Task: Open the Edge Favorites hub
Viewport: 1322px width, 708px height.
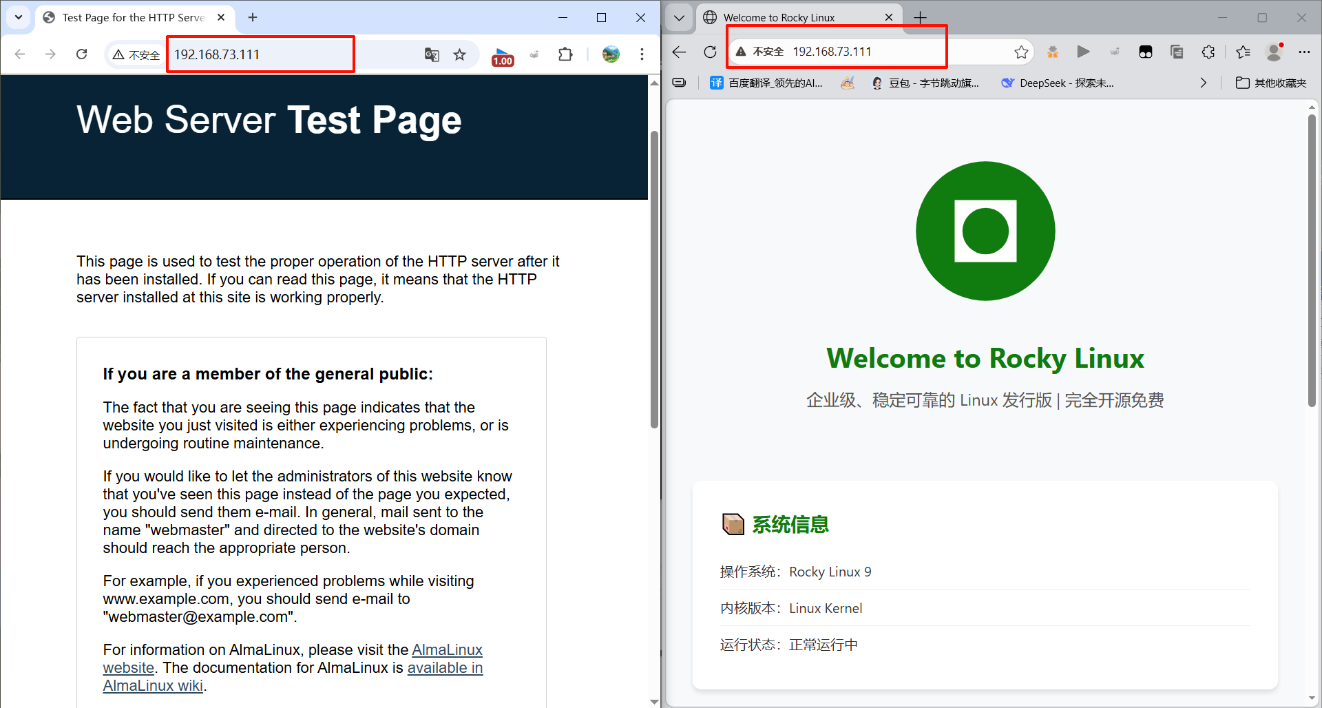Action: [x=1243, y=52]
